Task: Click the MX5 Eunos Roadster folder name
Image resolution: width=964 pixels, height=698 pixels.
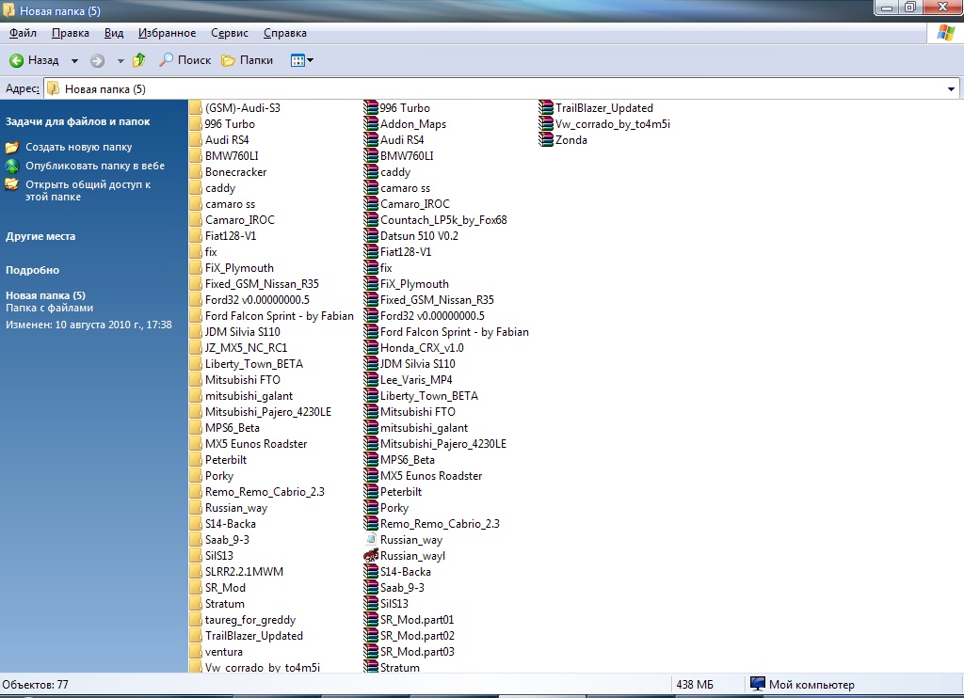Action: [x=256, y=444]
